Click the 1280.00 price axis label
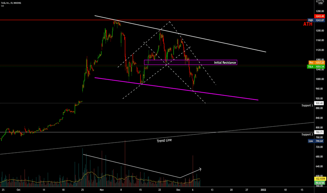This screenshot has width=327, height=193. coord(320,11)
